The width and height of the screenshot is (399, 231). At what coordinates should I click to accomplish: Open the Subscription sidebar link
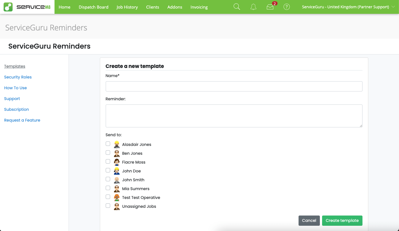click(x=17, y=109)
